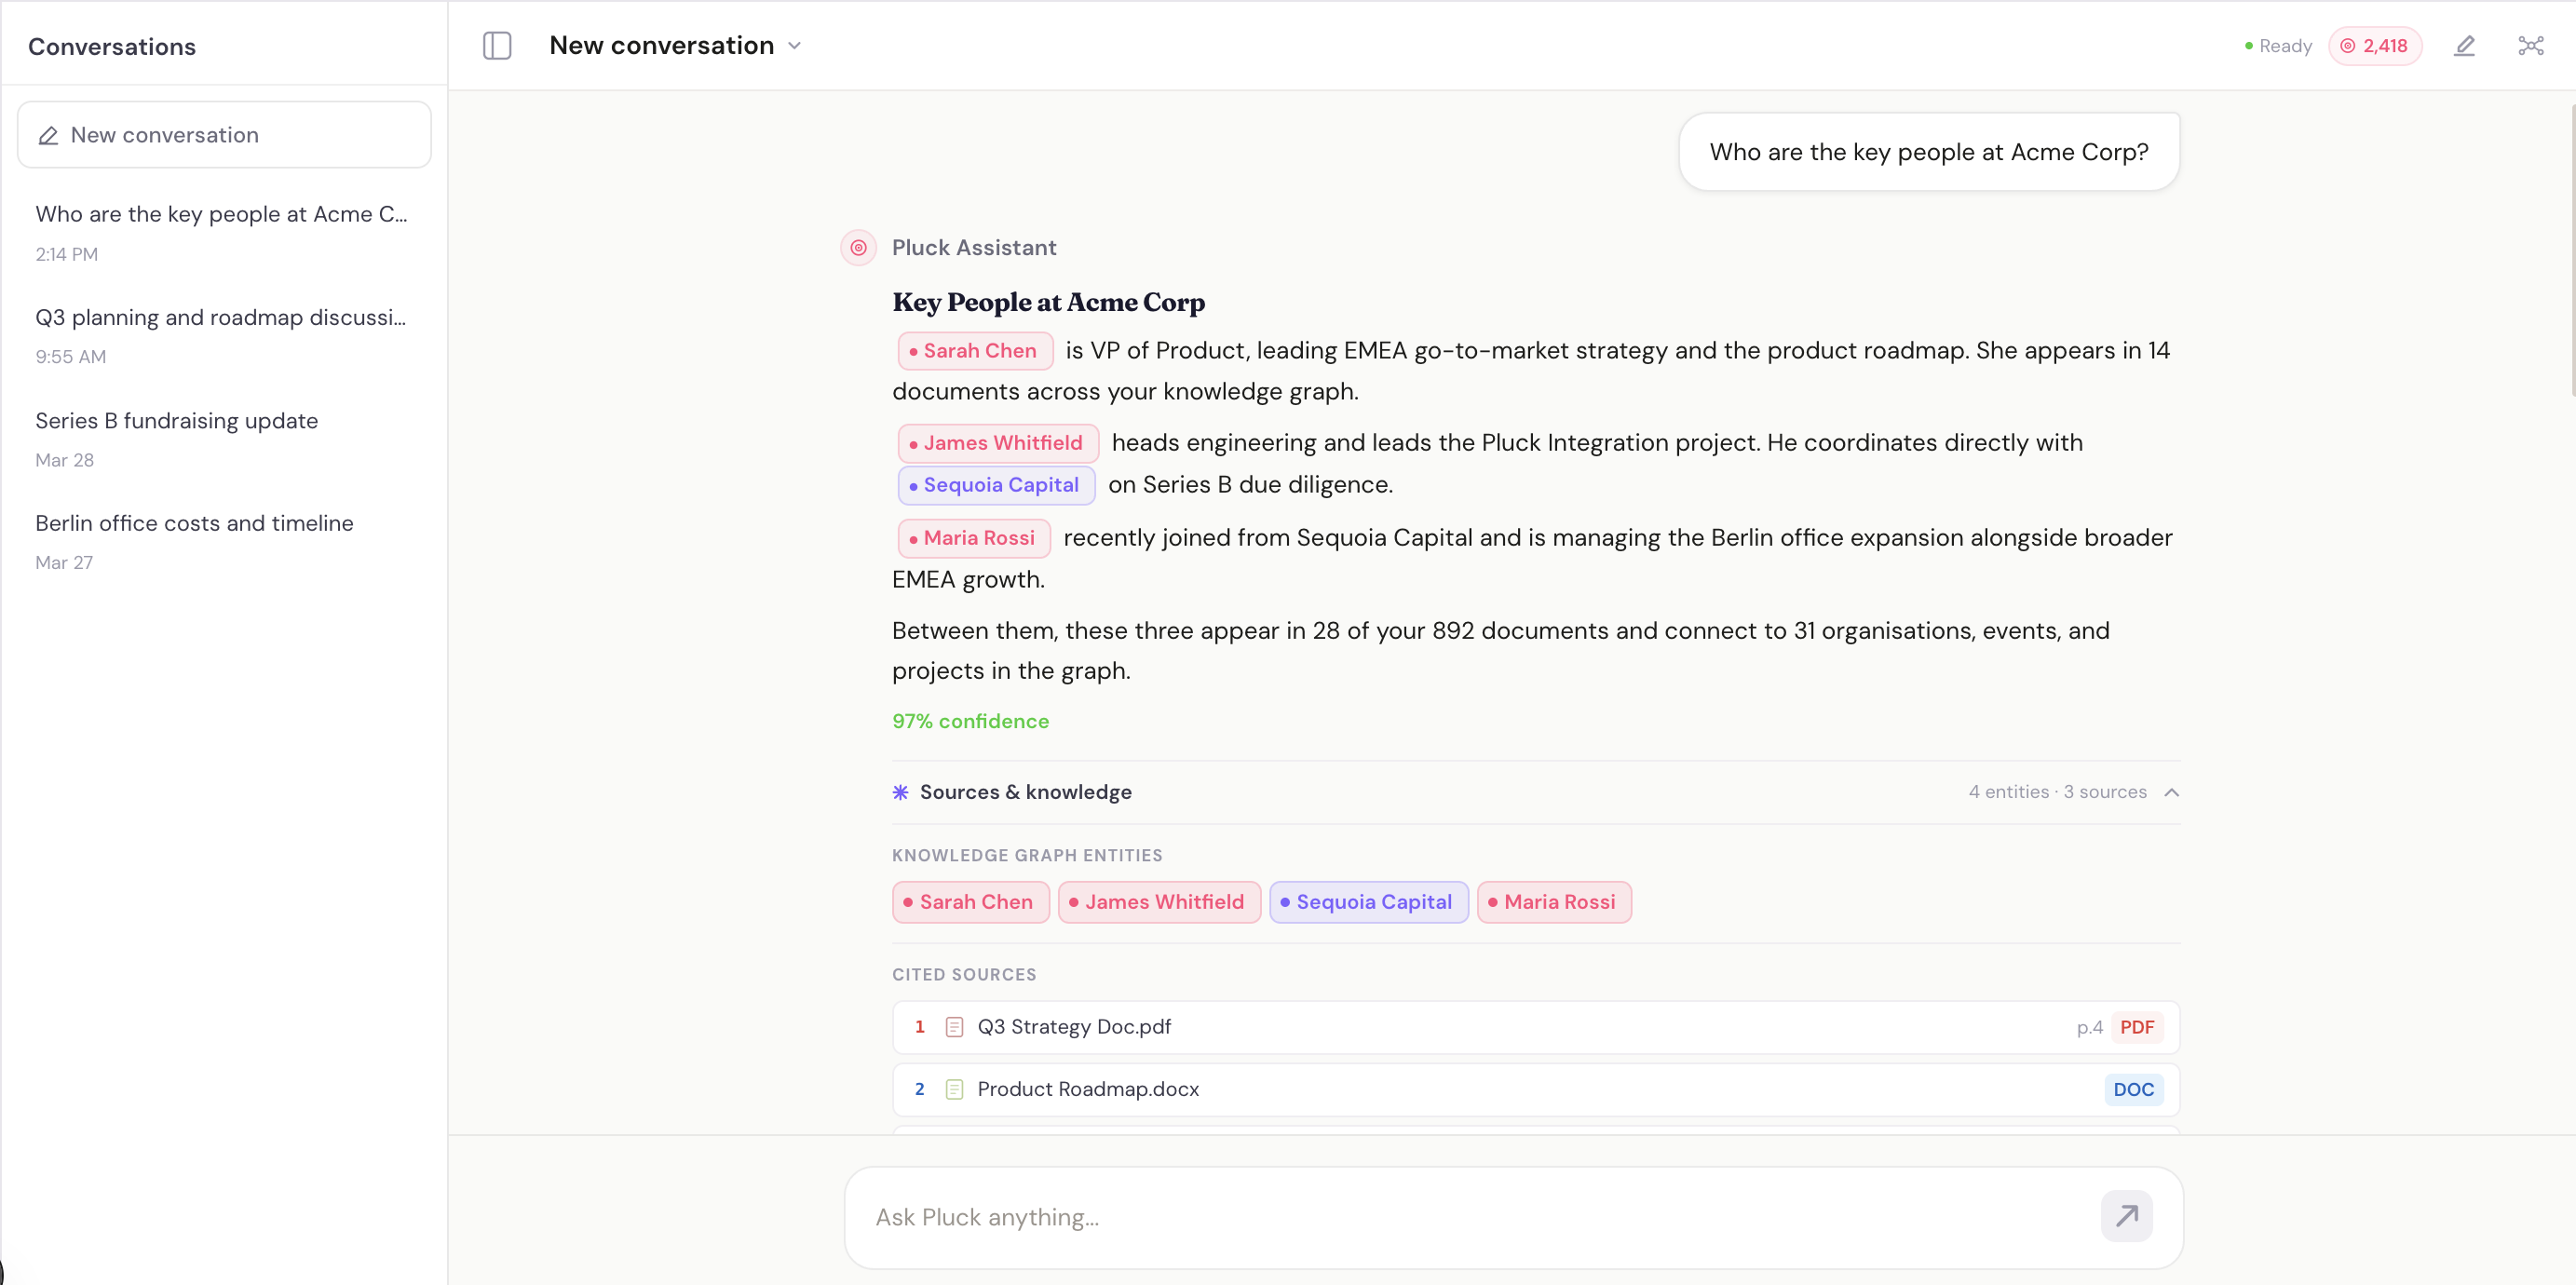Toggle the sidebar panel icon
The height and width of the screenshot is (1285, 2576).
(497, 45)
